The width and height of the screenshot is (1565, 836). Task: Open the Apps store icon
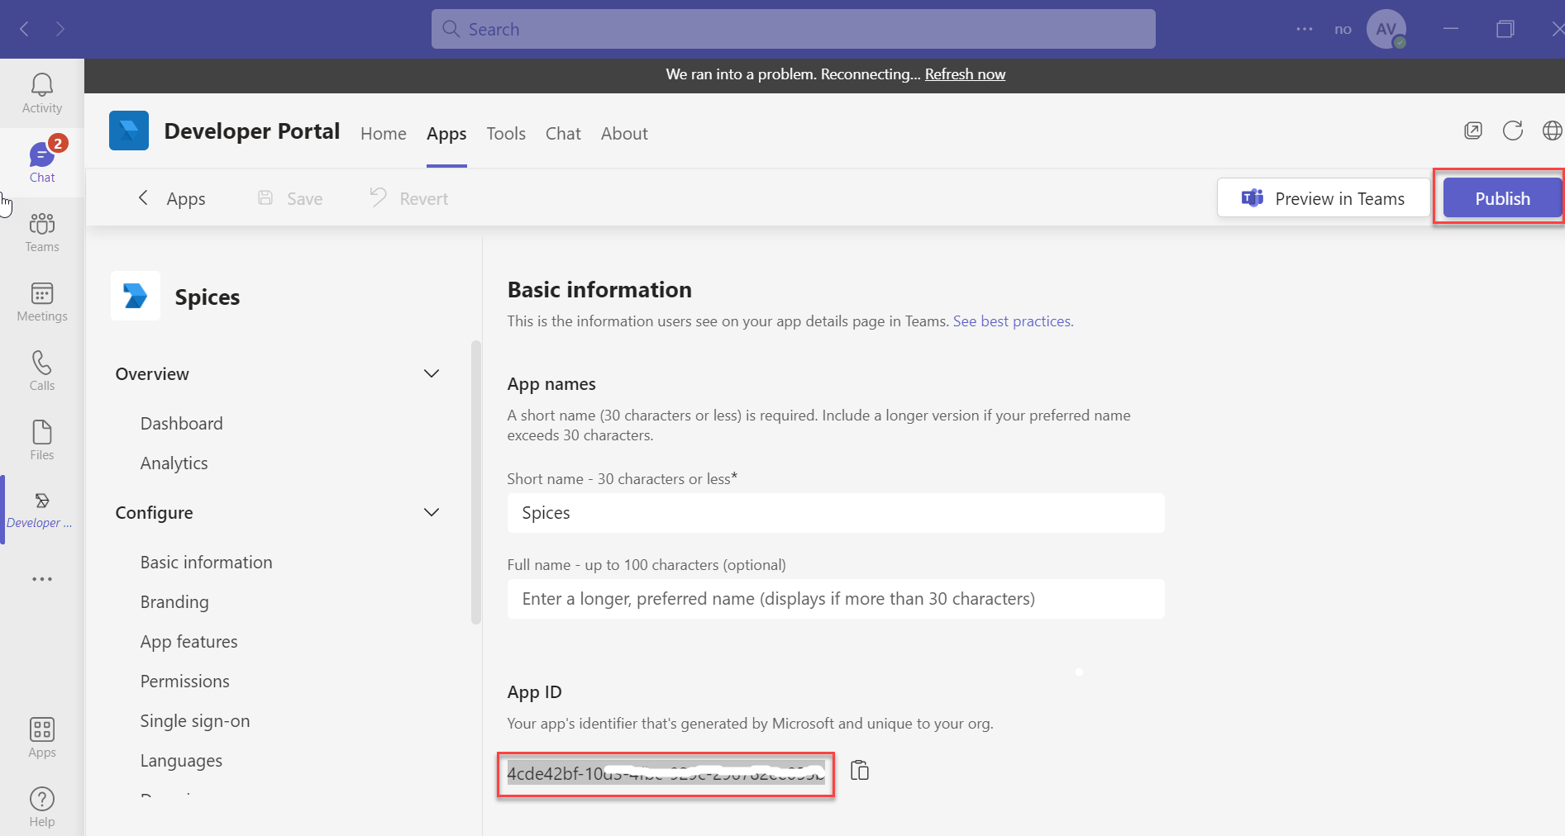pyautogui.click(x=41, y=738)
